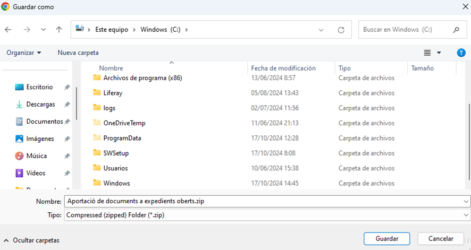
Task: Go back with the left arrow
Action: (8, 30)
